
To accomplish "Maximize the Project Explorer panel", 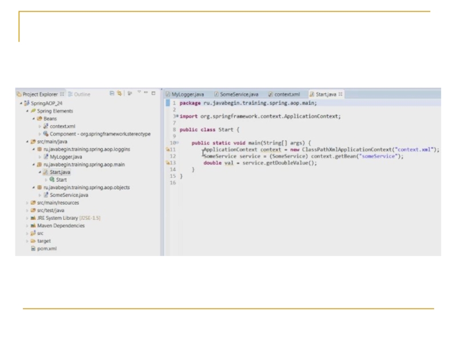I will coord(153,93).
